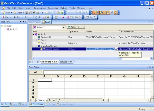The height and width of the screenshot is (111, 154).
Task: Switch to the Start Page tab
Action: click(34, 22)
